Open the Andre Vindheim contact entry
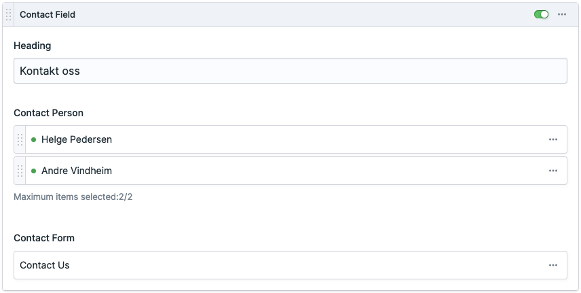Screen dimensions: 581x293 coord(77,171)
